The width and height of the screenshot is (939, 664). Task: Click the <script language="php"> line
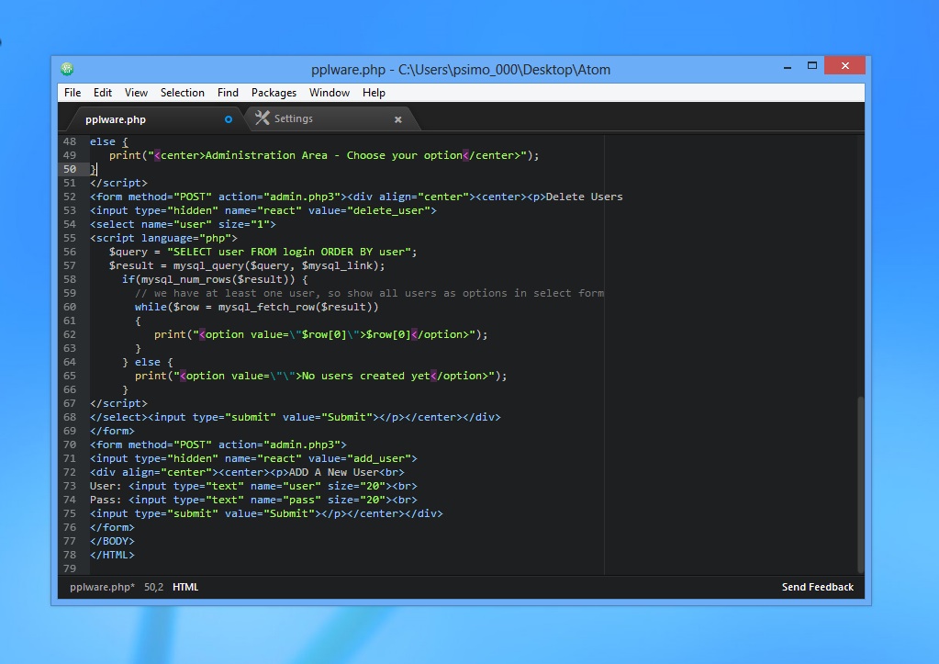point(163,238)
